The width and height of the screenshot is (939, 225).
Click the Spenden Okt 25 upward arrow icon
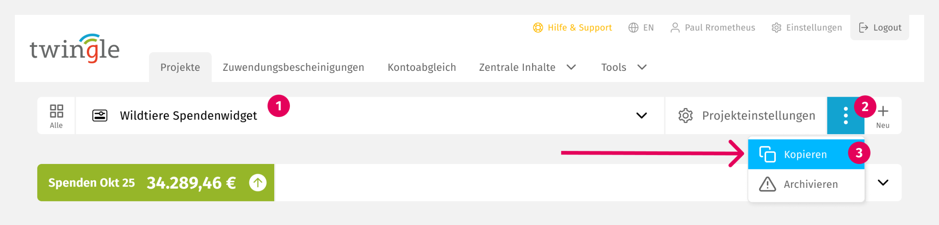point(258,183)
